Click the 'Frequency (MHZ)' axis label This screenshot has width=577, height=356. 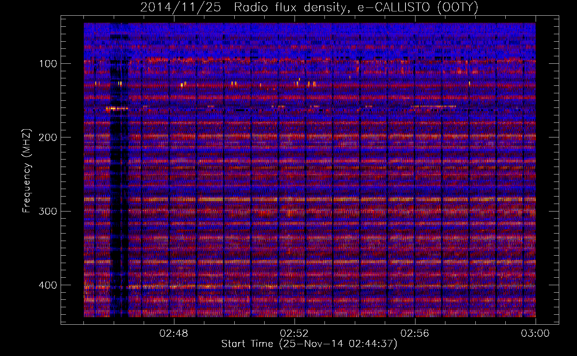coord(27,171)
